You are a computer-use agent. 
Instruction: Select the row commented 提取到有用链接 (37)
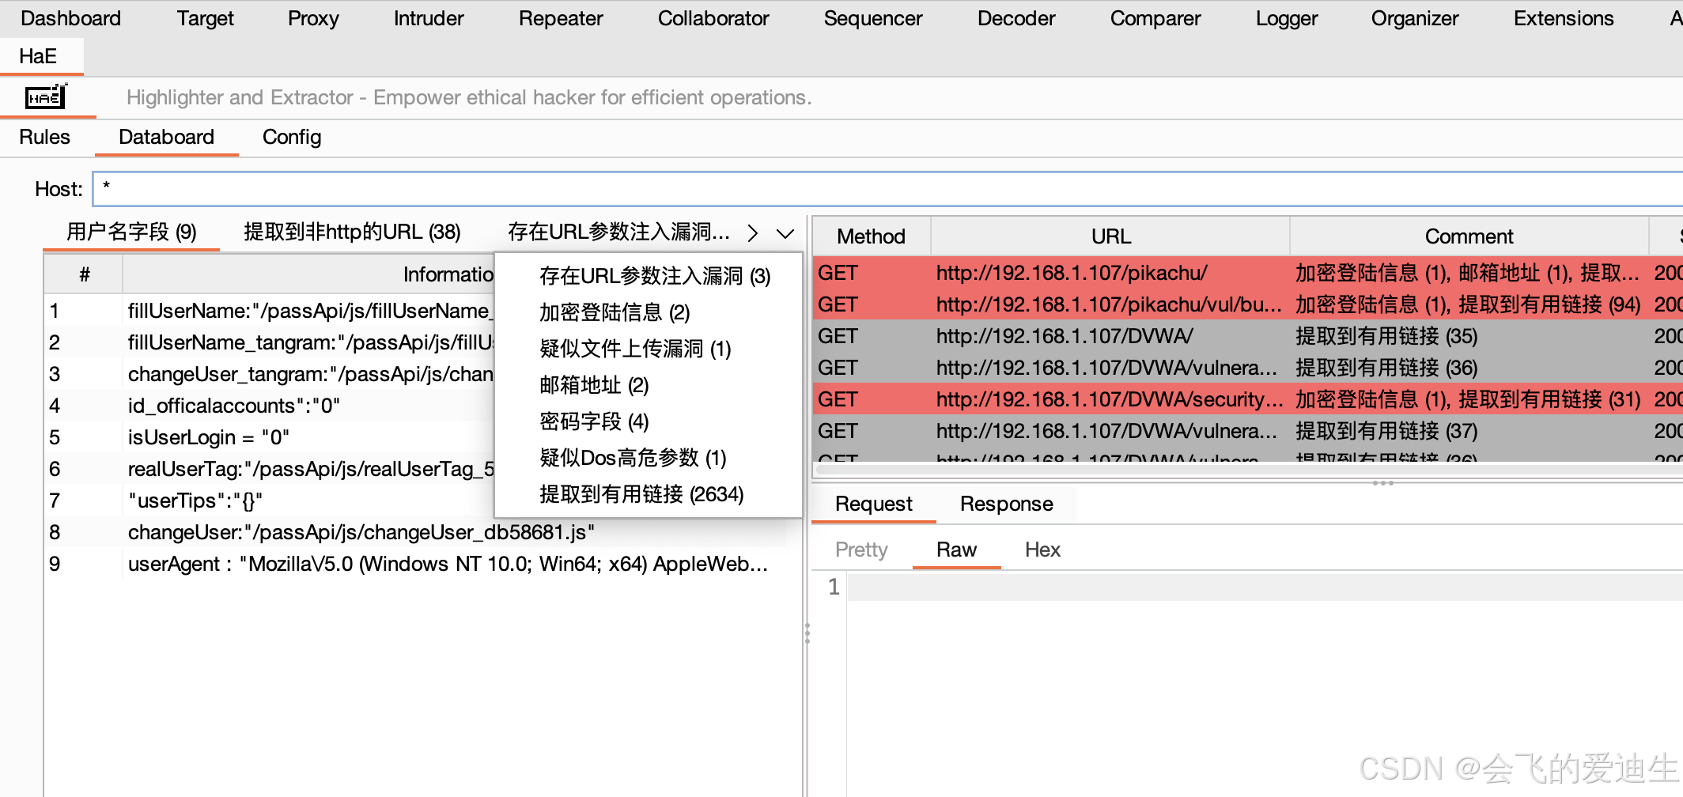[x=1248, y=431]
